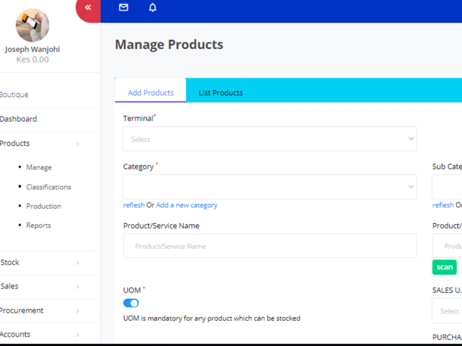This screenshot has height=346, width=462.
Task: Open Manage under Products
Action: (x=39, y=167)
